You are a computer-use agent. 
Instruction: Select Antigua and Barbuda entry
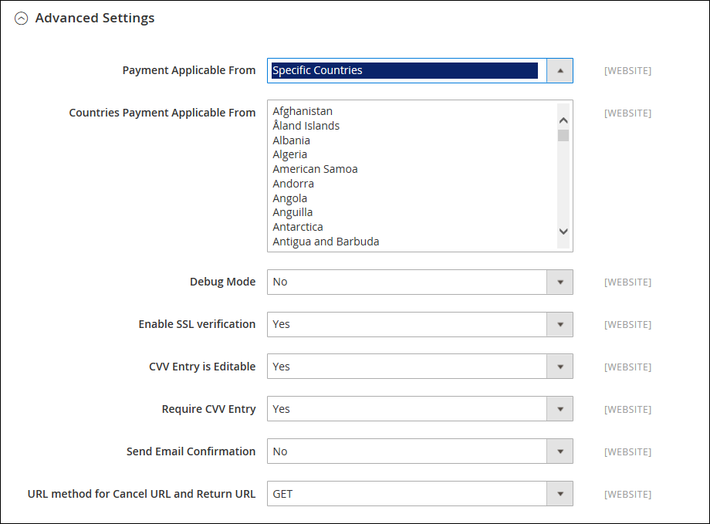tap(326, 242)
